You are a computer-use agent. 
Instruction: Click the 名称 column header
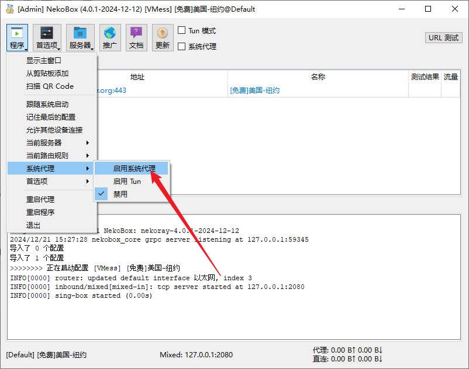pos(318,77)
